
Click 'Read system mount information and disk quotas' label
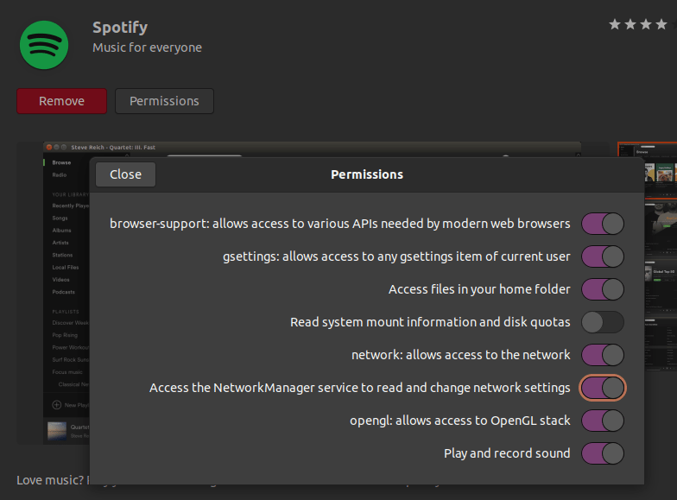[x=430, y=322]
